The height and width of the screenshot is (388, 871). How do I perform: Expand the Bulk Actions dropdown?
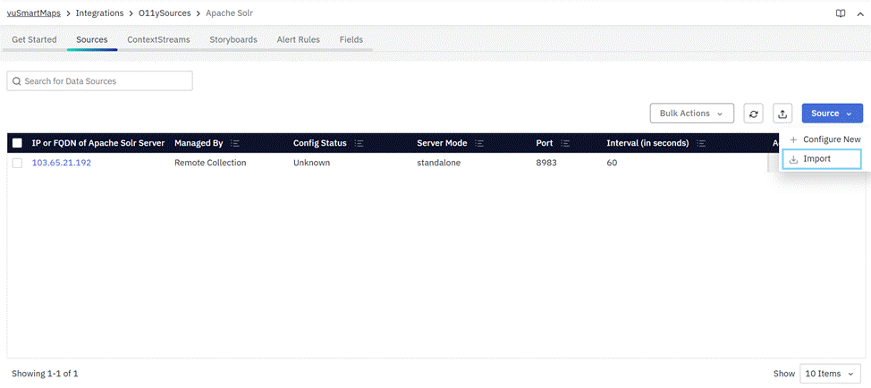click(x=691, y=114)
